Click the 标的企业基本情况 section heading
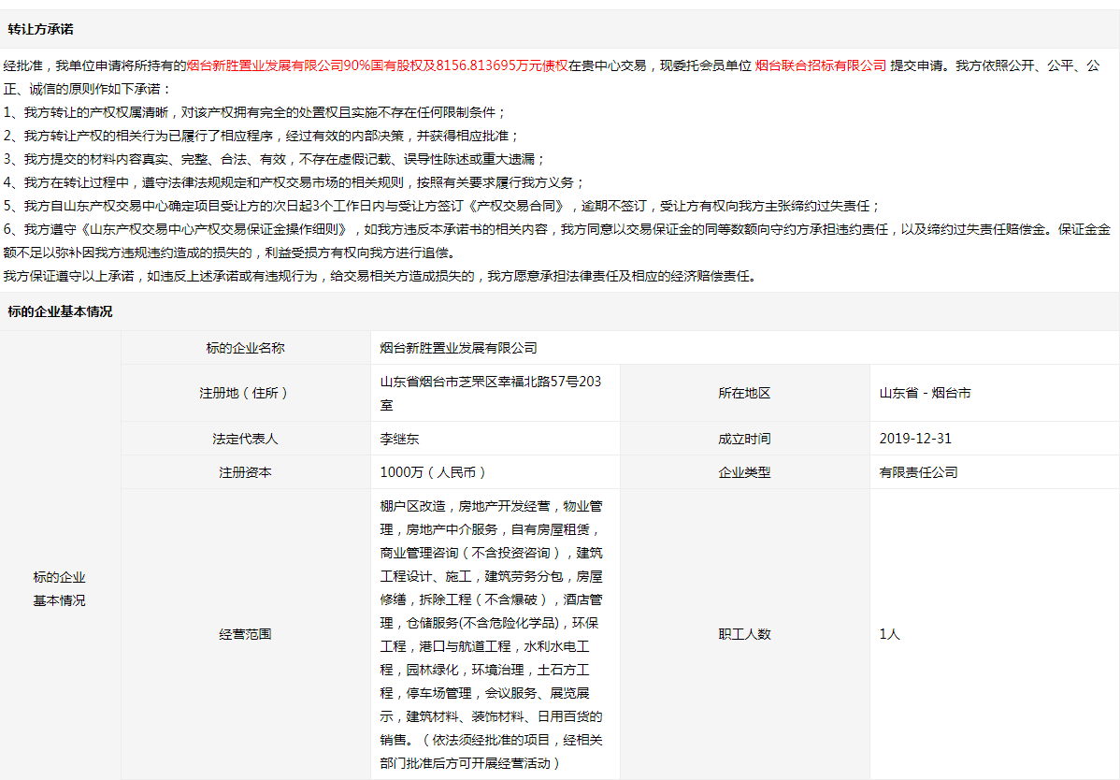 [60, 311]
